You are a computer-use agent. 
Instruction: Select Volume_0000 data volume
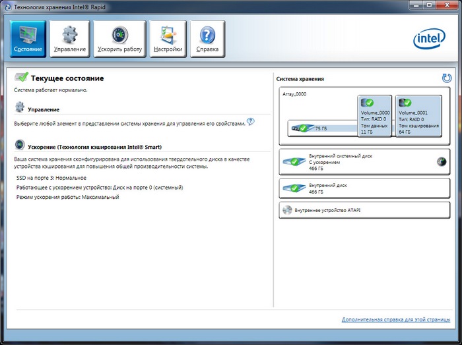(x=374, y=116)
